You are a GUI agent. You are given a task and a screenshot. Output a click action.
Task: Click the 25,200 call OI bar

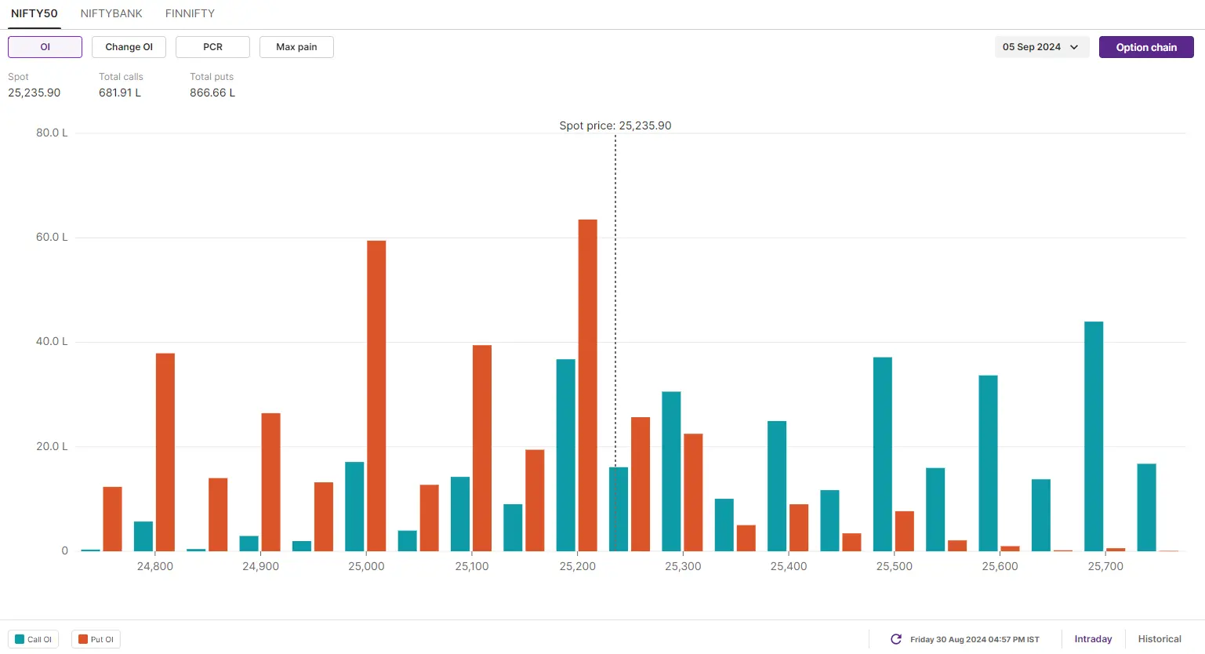point(566,455)
